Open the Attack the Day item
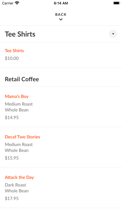 pos(19,177)
